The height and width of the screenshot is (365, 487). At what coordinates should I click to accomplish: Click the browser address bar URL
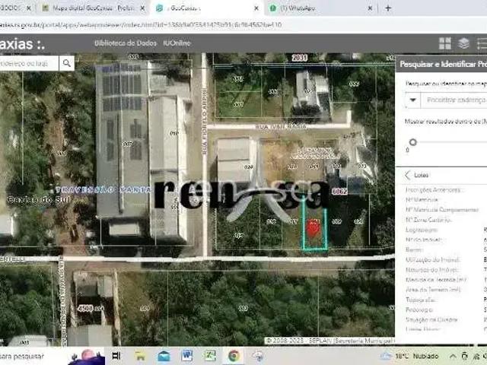point(141,24)
